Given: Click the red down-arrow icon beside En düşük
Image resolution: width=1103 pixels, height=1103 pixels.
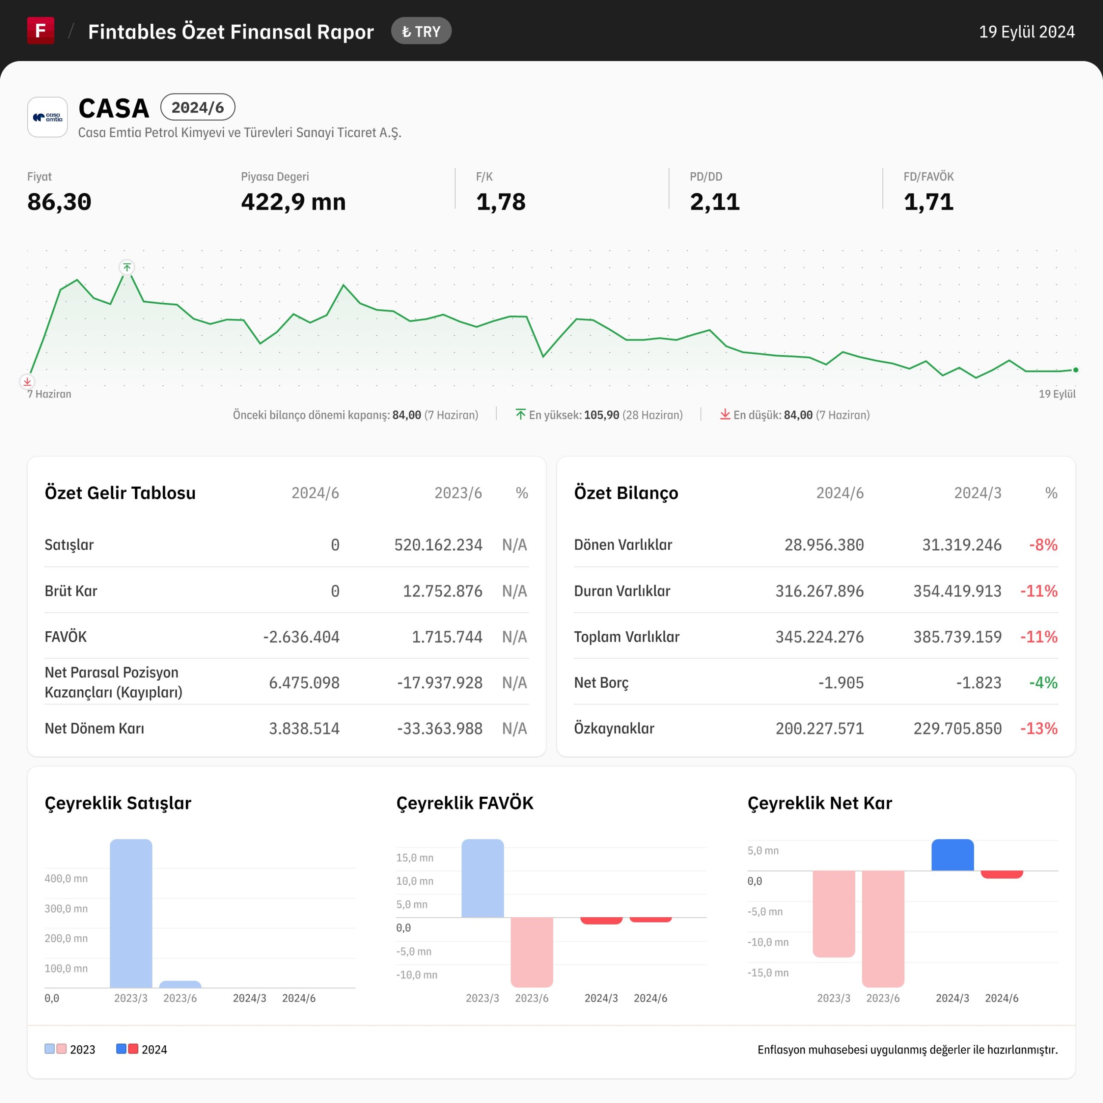Looking at the screenshot, I should [x=725, y=414].
